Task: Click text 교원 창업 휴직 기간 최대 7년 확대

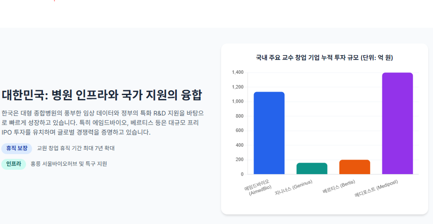Action: pyautogui.click(x=76, y=148)
